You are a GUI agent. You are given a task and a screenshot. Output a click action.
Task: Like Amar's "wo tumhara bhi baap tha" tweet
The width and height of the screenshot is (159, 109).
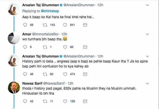(65, 47)
